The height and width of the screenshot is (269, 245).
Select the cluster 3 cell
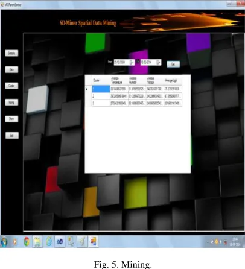[101, 103]
